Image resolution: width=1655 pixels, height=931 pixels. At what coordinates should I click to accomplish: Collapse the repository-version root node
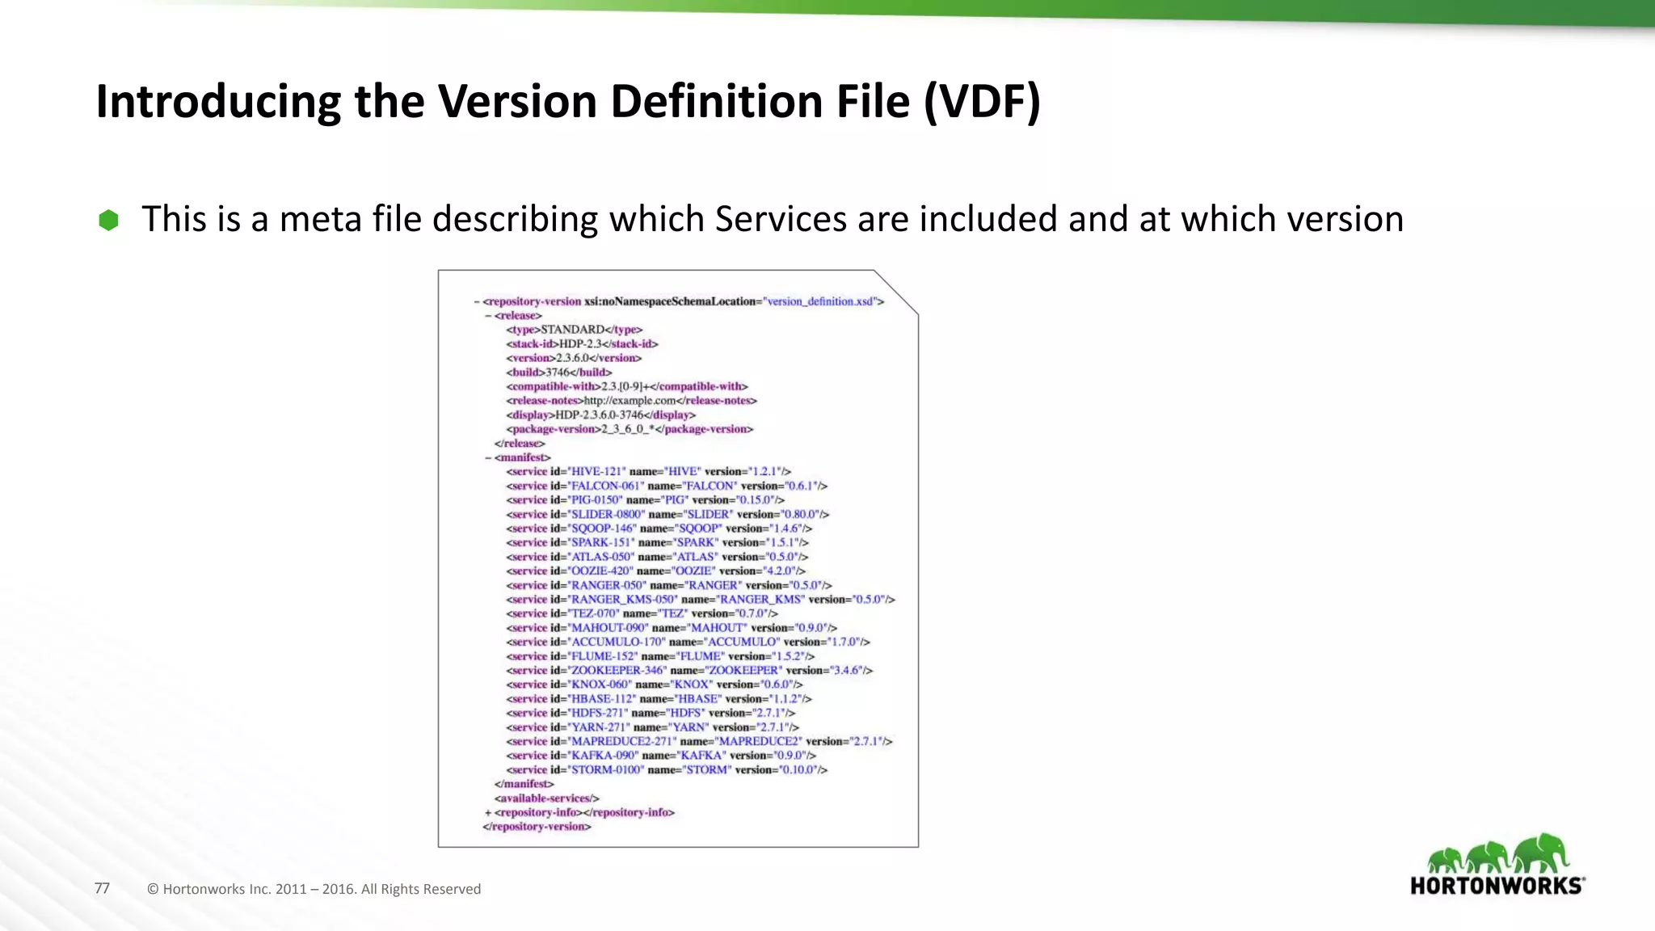coord(477,301)
